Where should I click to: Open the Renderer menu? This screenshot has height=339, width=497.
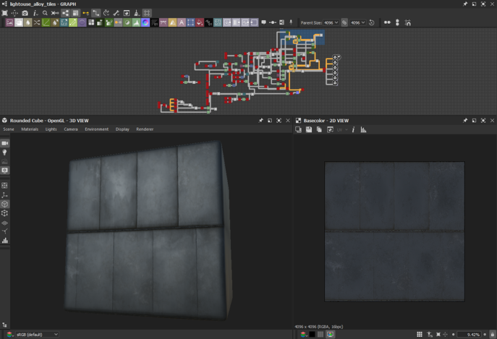pyautogui.click(x=145, y=129)
